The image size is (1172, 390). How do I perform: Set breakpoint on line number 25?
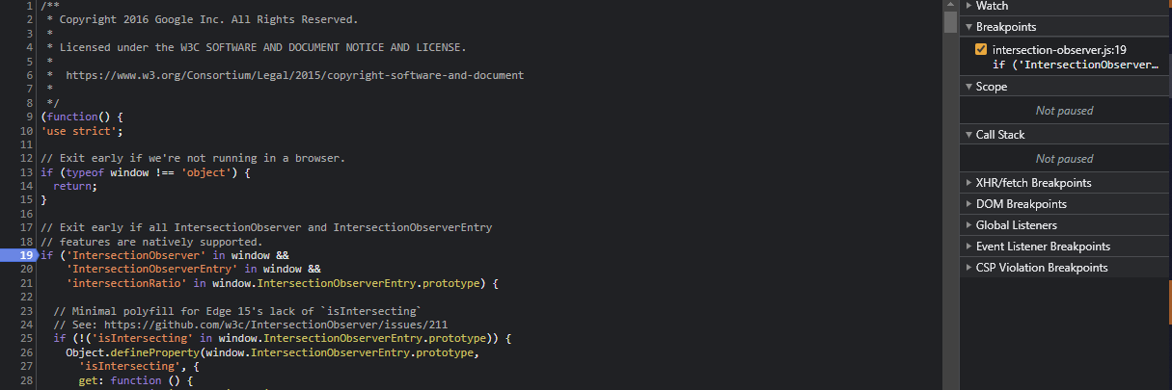pyautogui.click(x=28, y=339)
